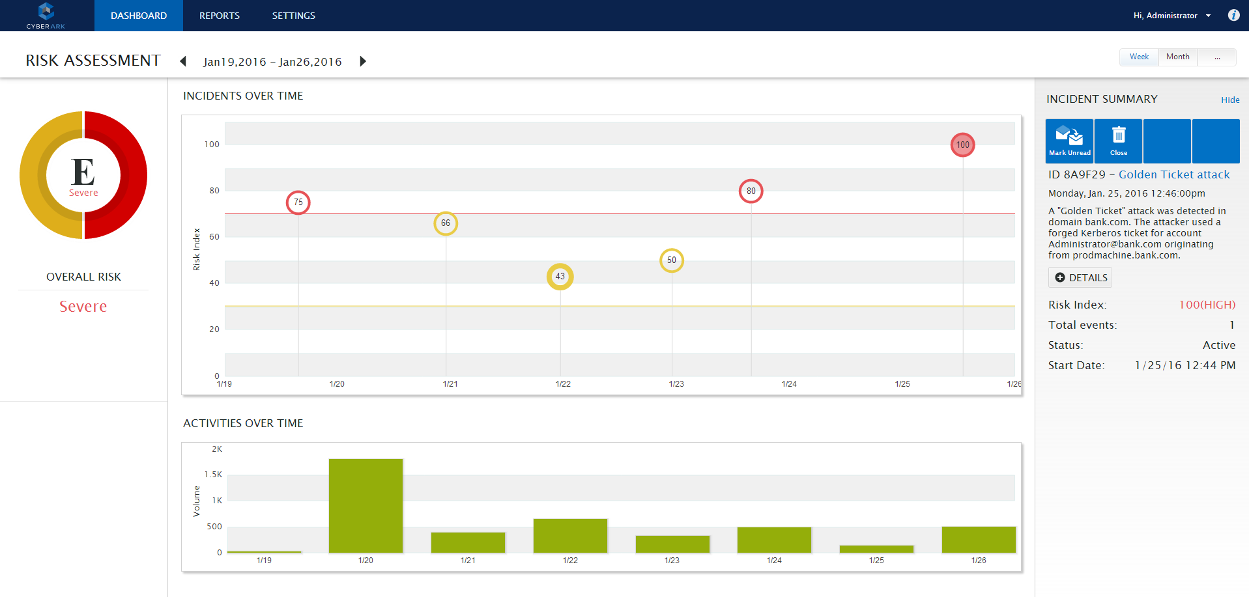Viewport: 1249px width, 597px height.
Task: Go to the Dashboard tab
Action: click(138, 16)
